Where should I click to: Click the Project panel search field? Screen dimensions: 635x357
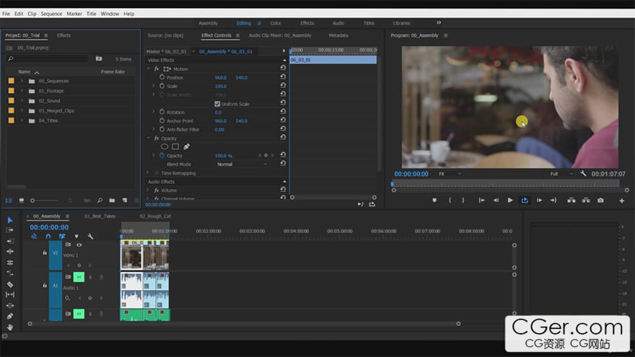tap(48, 59)
